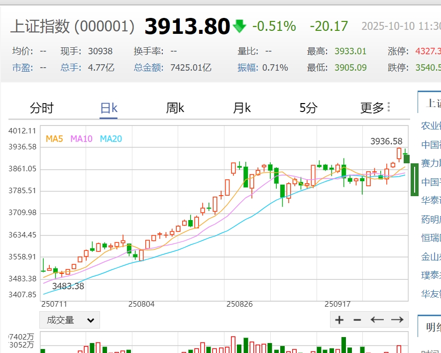
Task: Click the 4.77亿 total volume value
Action: click(x=101, y=68)
